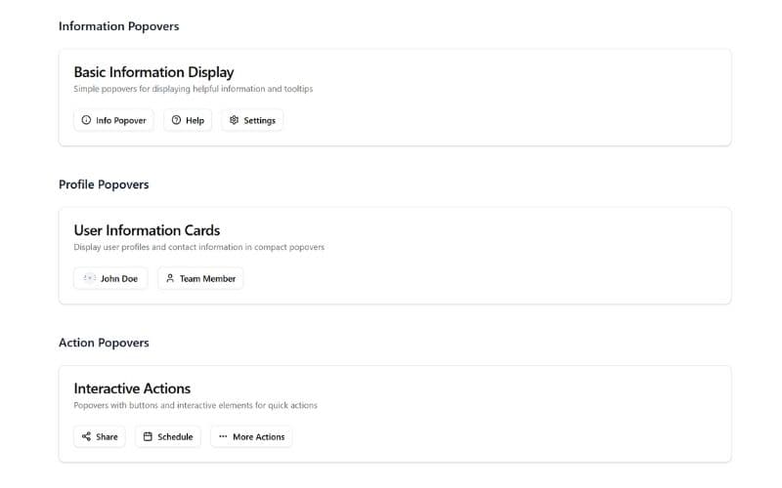Click the Basic Information Display title
Viewport: 782px width, 488px height.
(153, 72)
